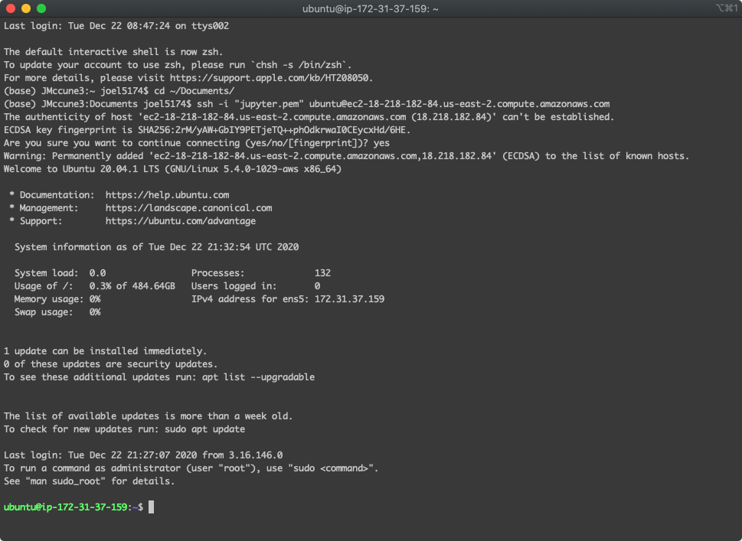Screen dimensions: 742x541
Task: Click the line 'Last login: Tue Dec 22 08:47:24 on ttys002'
Action: coord(116,26)
